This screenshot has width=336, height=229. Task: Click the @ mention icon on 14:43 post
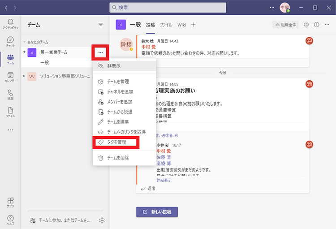click(309, 40)
